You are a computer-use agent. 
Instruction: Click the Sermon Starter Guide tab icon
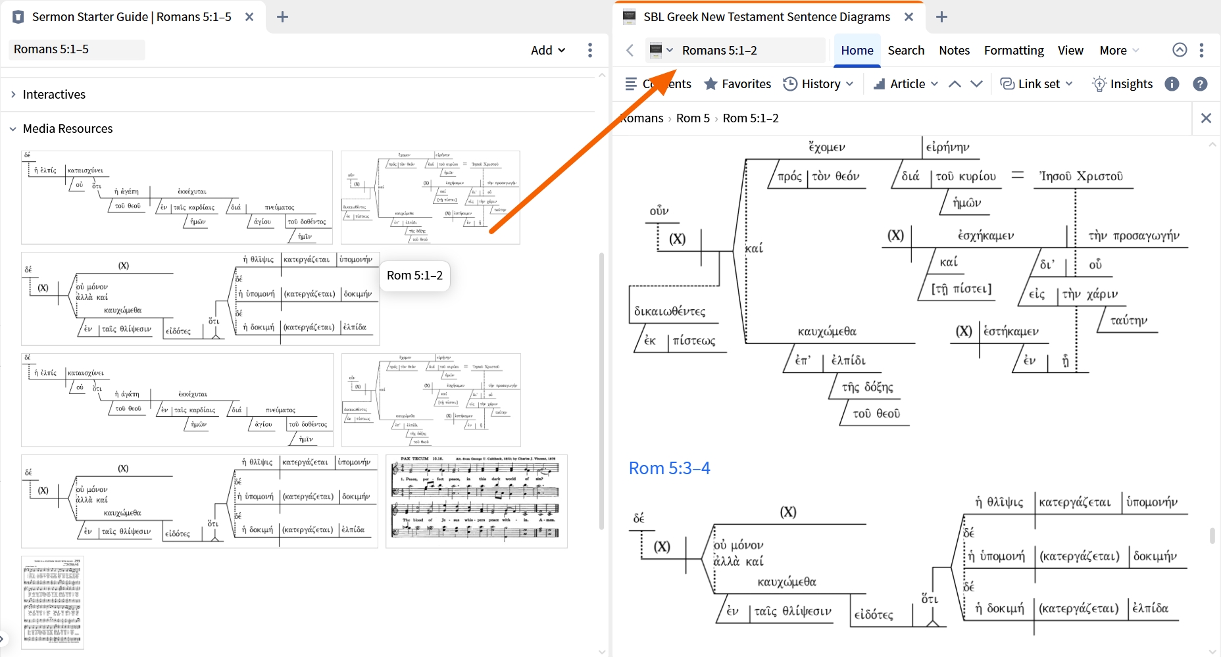(x=18, y=17)
